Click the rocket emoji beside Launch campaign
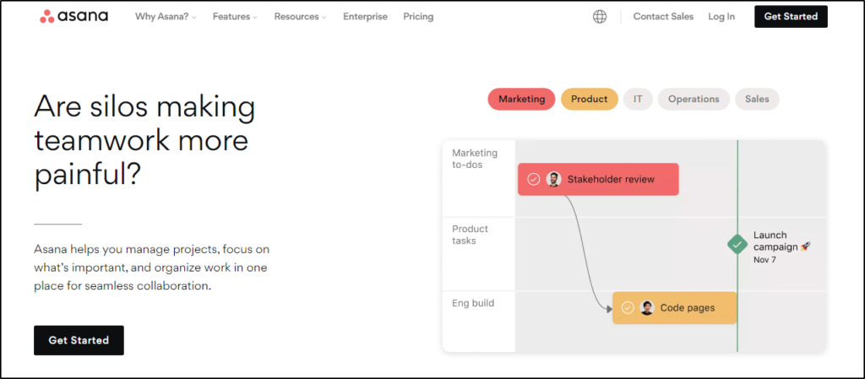The image size is (865, 379). [805, 246]
